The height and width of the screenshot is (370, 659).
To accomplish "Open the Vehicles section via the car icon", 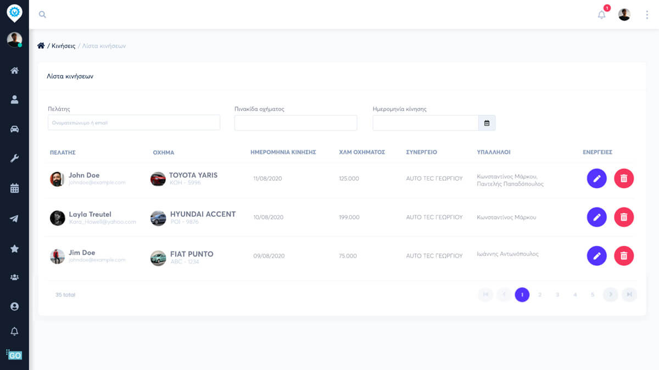I will (x=14, y=129).
